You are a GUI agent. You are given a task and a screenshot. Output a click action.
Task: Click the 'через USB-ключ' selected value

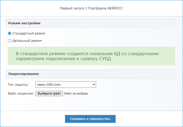point(49,84)
